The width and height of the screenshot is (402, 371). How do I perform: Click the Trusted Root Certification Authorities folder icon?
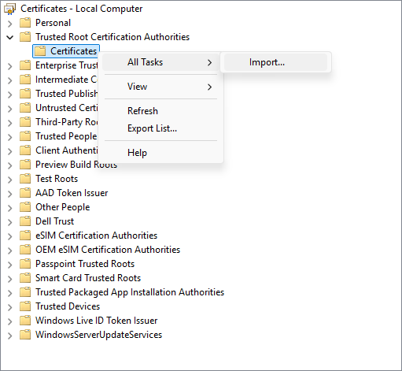coord(25,37)
